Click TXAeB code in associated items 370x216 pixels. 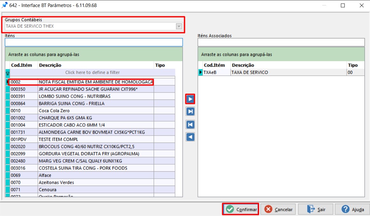217,72
